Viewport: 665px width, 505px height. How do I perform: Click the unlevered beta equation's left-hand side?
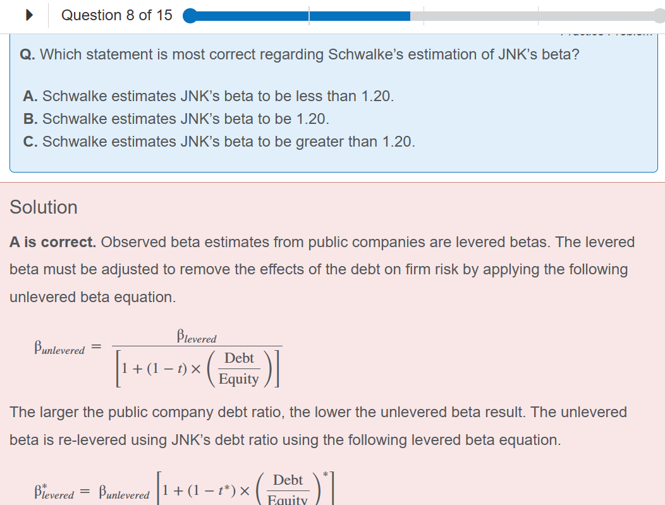click(59, 348)
